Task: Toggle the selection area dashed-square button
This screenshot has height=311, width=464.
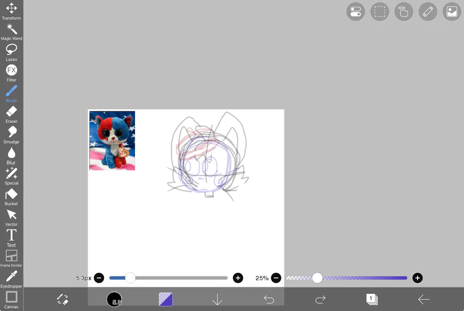Action: [379, 12]
